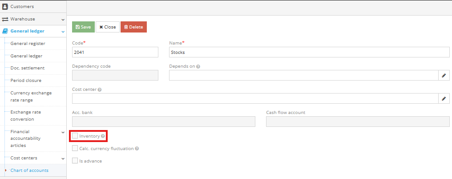Click the Code field containing 2041

(x=115, y=52)
